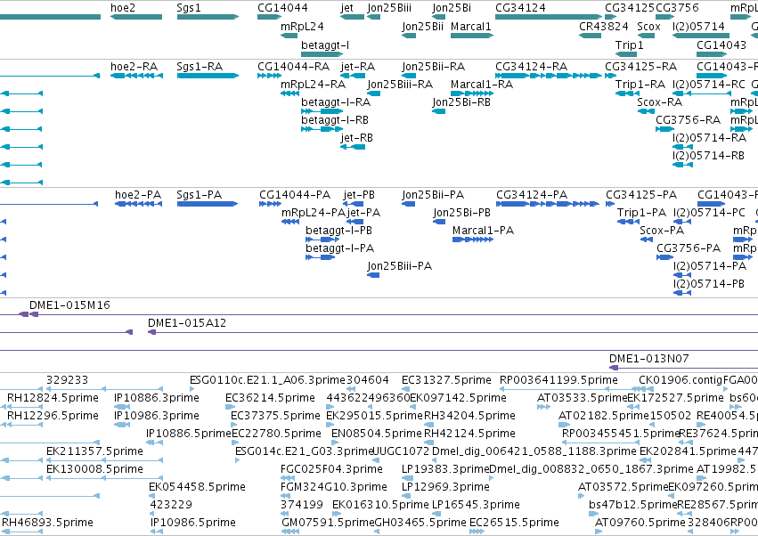Click EST label LP19383.3prime
This screenshot has height=536, width=758.
445,469
